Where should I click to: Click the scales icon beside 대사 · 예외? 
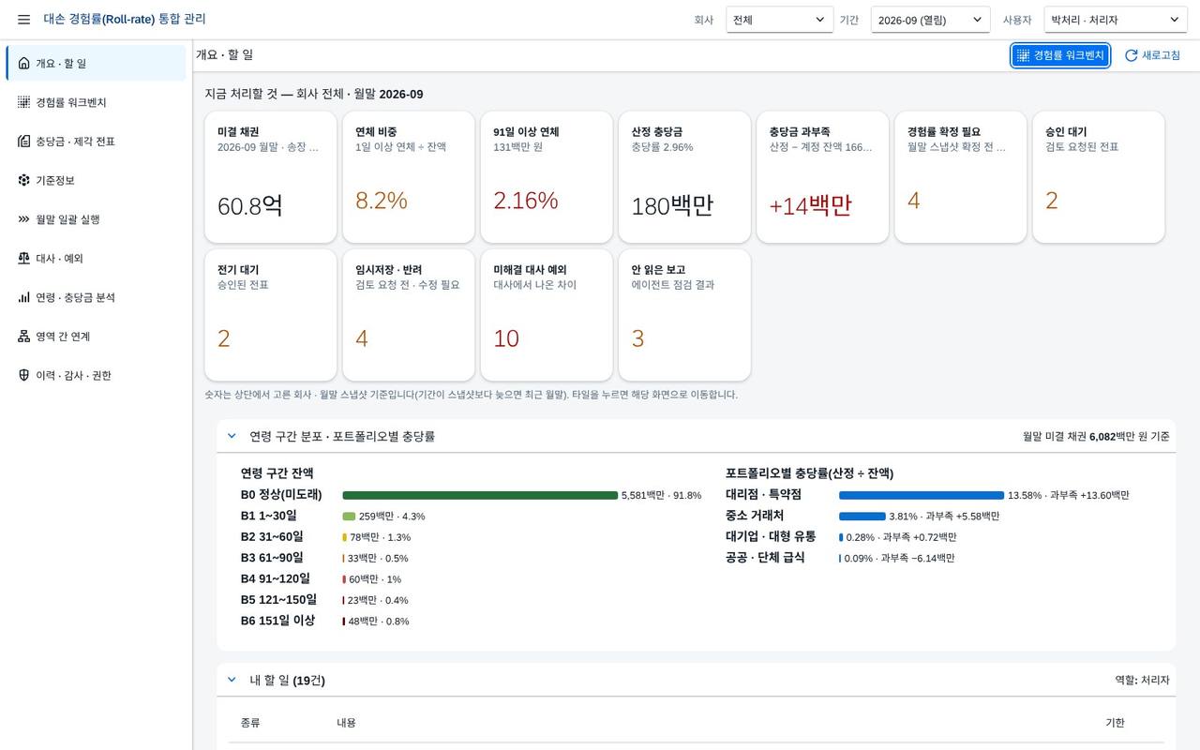[x=24, y=258]
